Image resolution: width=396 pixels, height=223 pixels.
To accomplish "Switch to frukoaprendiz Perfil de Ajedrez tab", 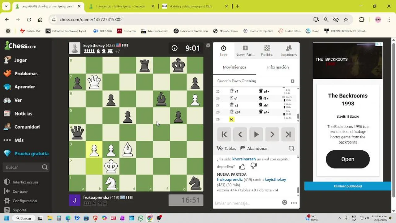I will coord(121,6).
